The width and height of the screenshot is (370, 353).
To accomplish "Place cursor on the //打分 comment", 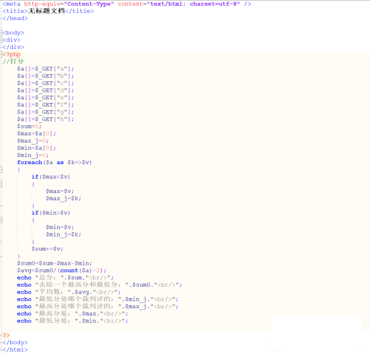I will click(x=14, y=61).
